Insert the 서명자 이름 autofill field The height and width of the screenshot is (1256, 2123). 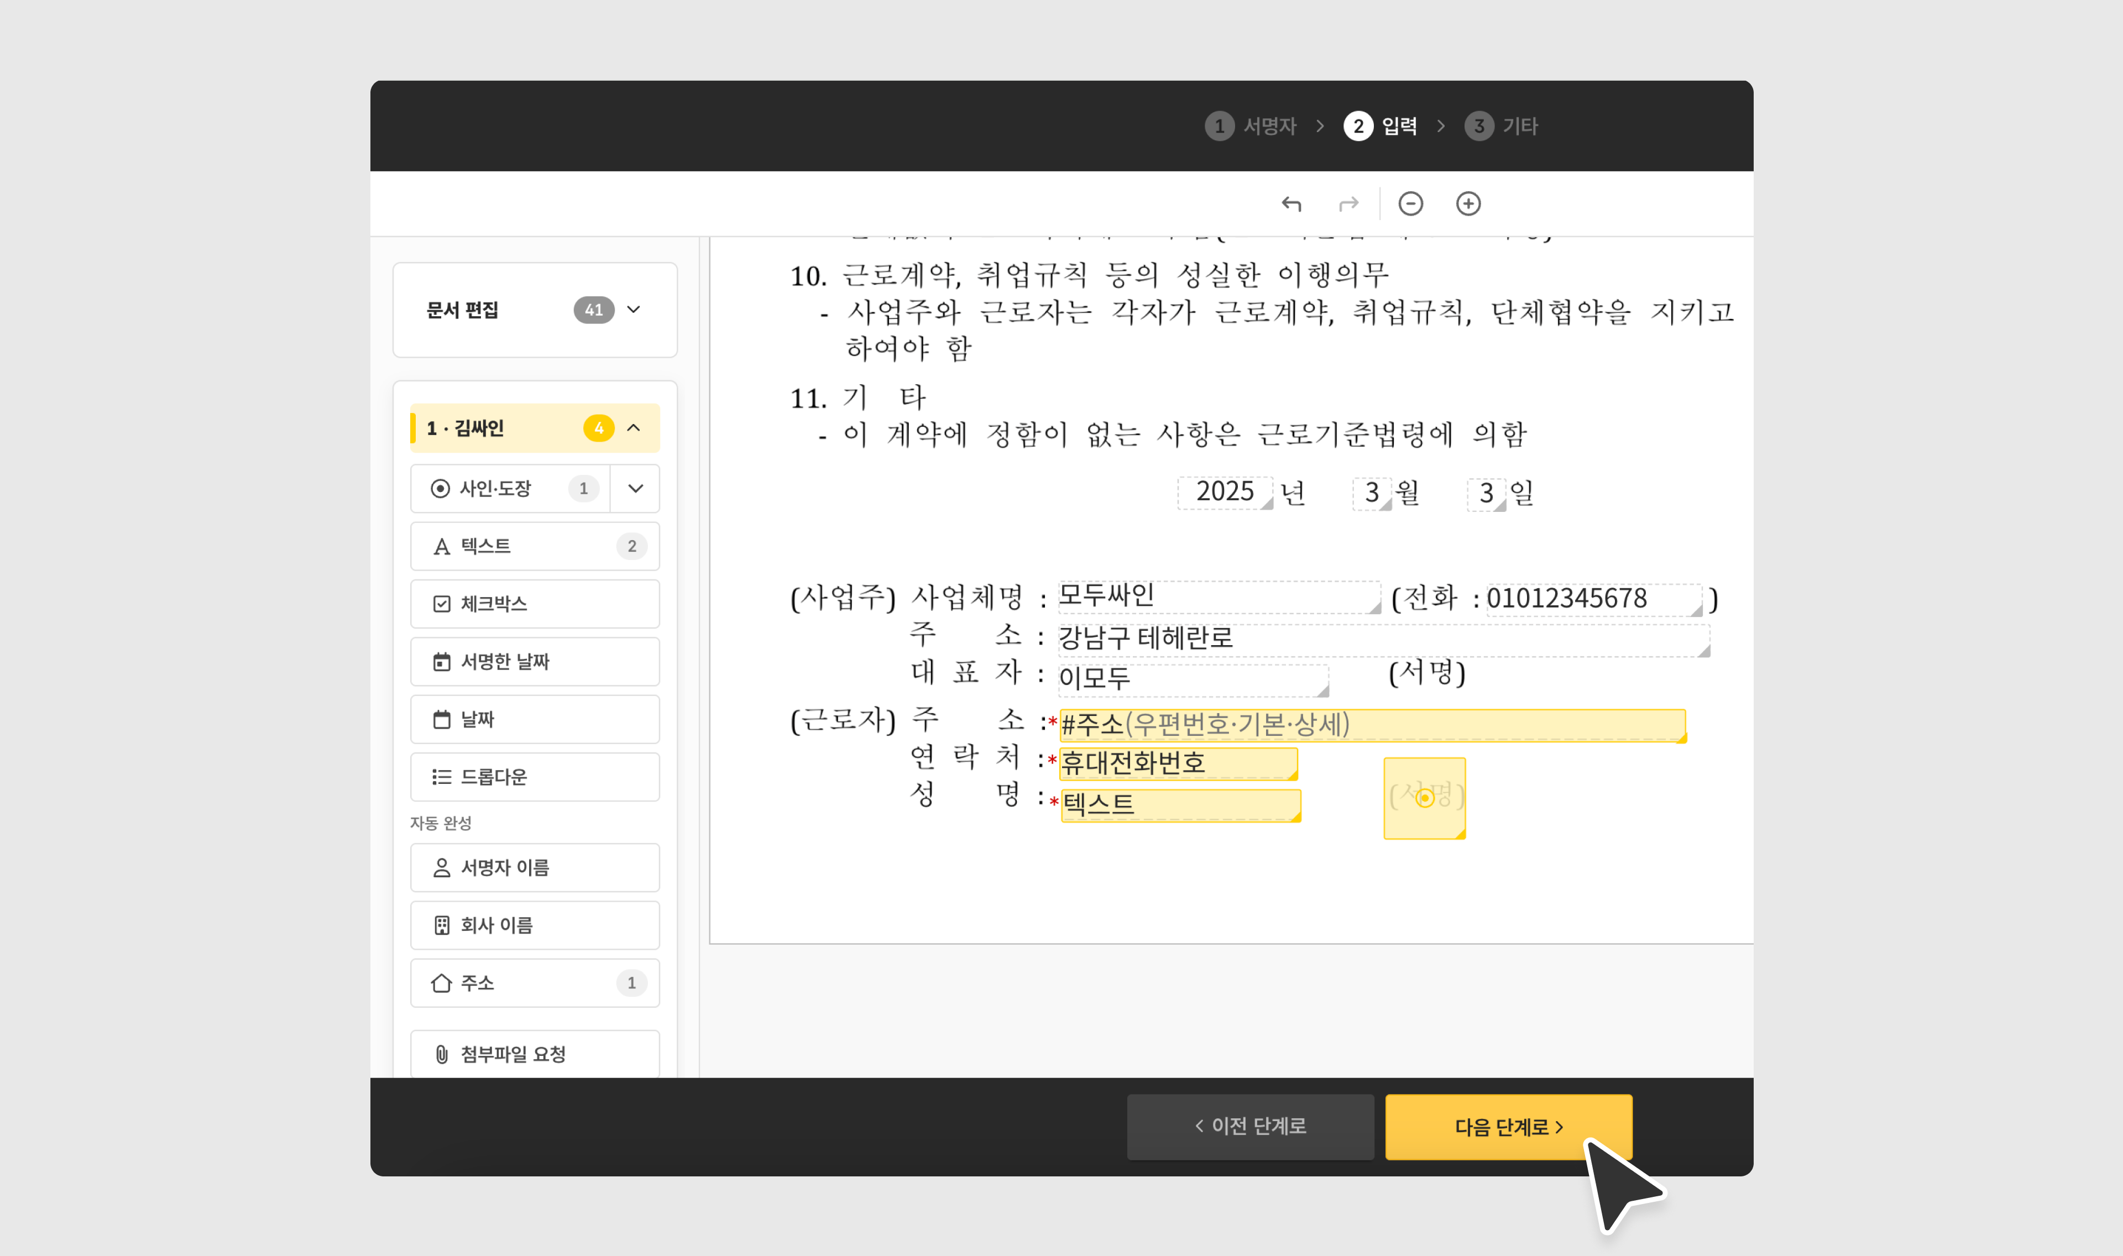point(535,867)
